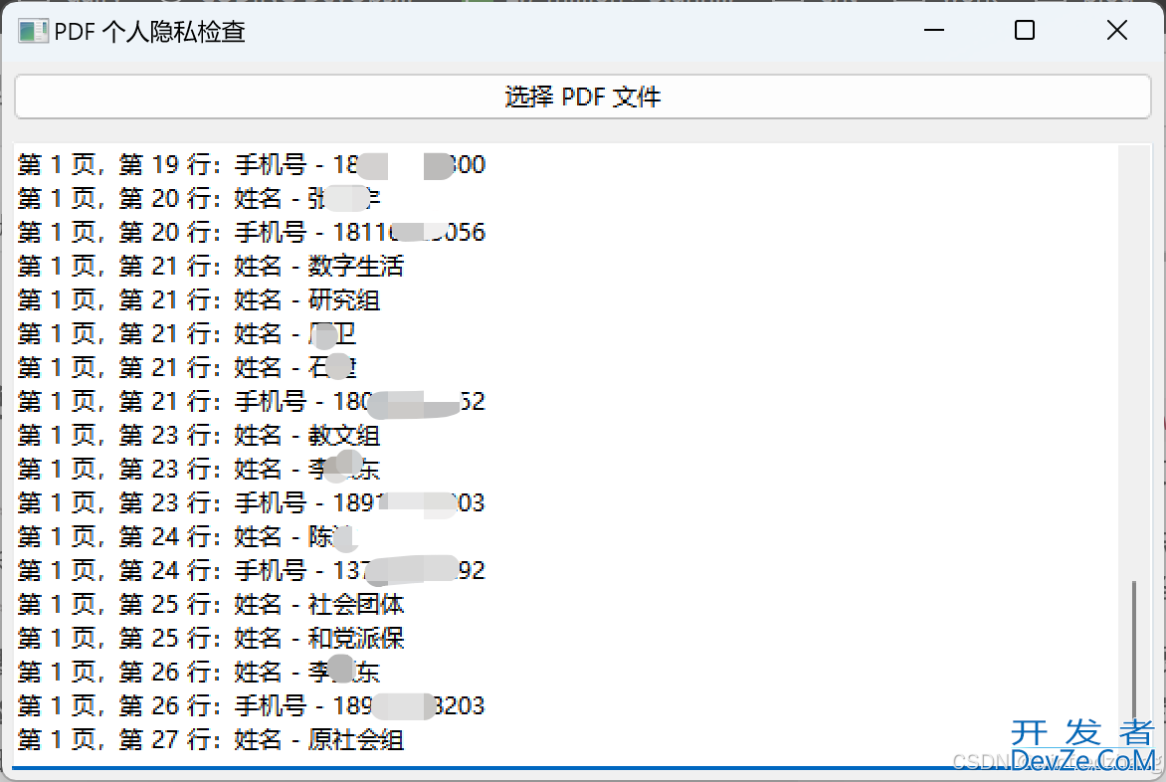Select the 第 19 行 手机号 row
This screenshot has width=1166, height=782.
(252, 165)
